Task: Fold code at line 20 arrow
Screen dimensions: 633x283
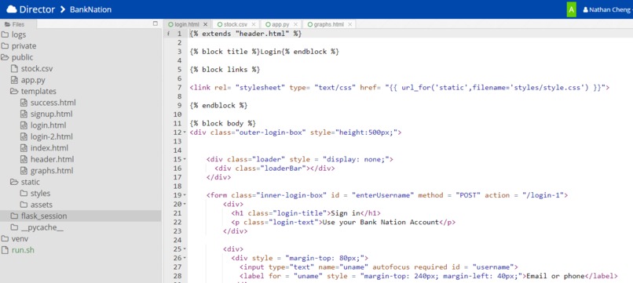Action: click(x=185, y=204)
